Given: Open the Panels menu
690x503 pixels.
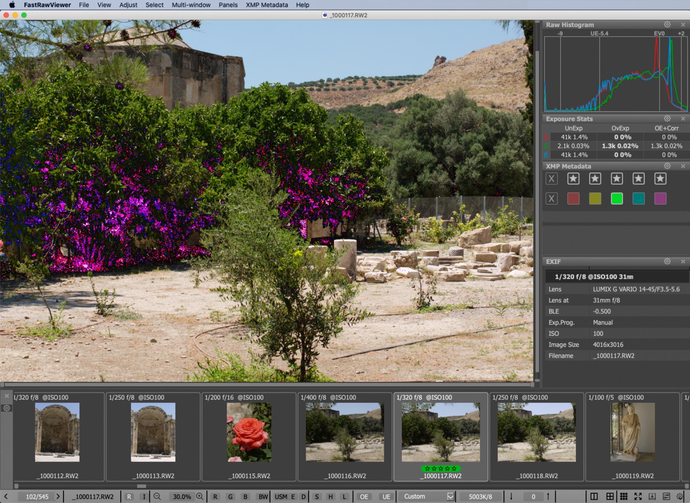Looking at the screenshot, I should pyautogui.click(x=228, y=5).
